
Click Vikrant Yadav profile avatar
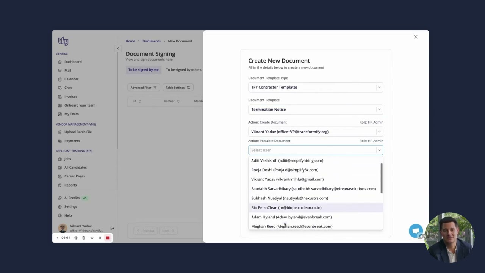coord(63,228)
